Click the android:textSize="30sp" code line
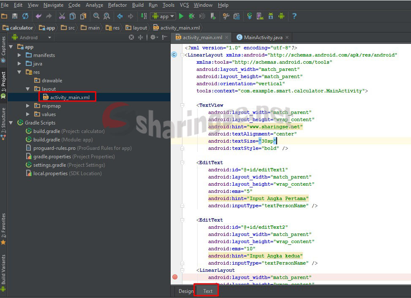This screenshot has height=298, width=411. coord(242,141)
